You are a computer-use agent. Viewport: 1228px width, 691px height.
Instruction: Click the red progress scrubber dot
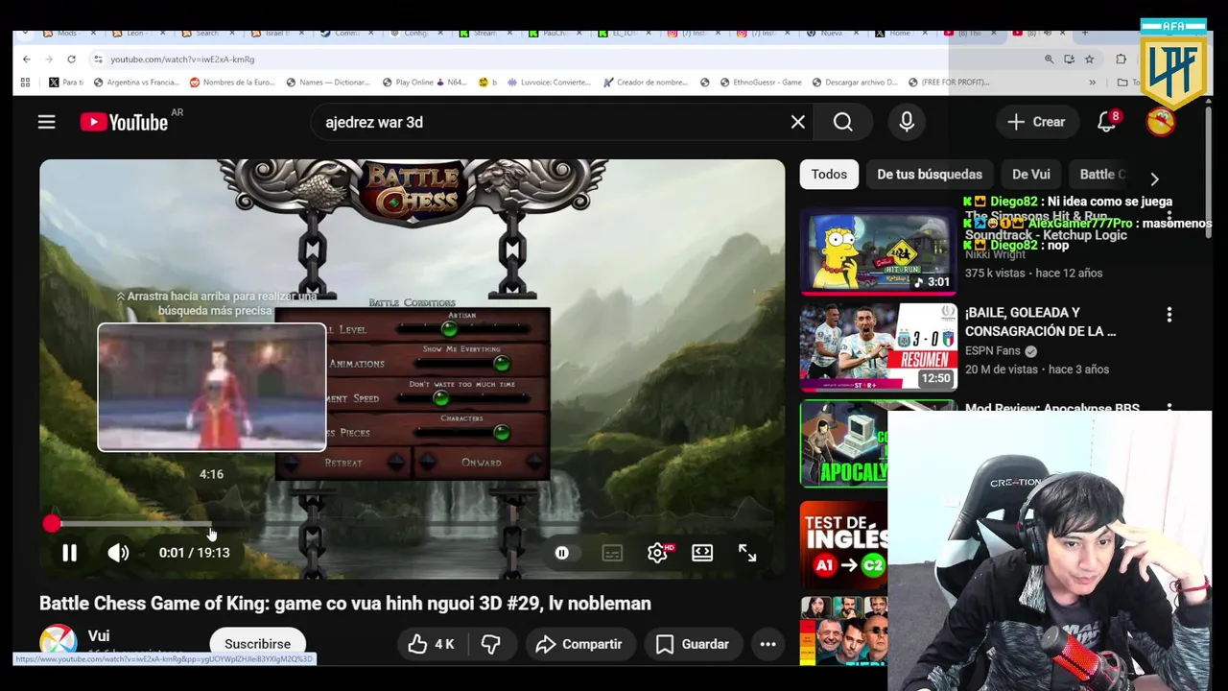tap(52, 523)
